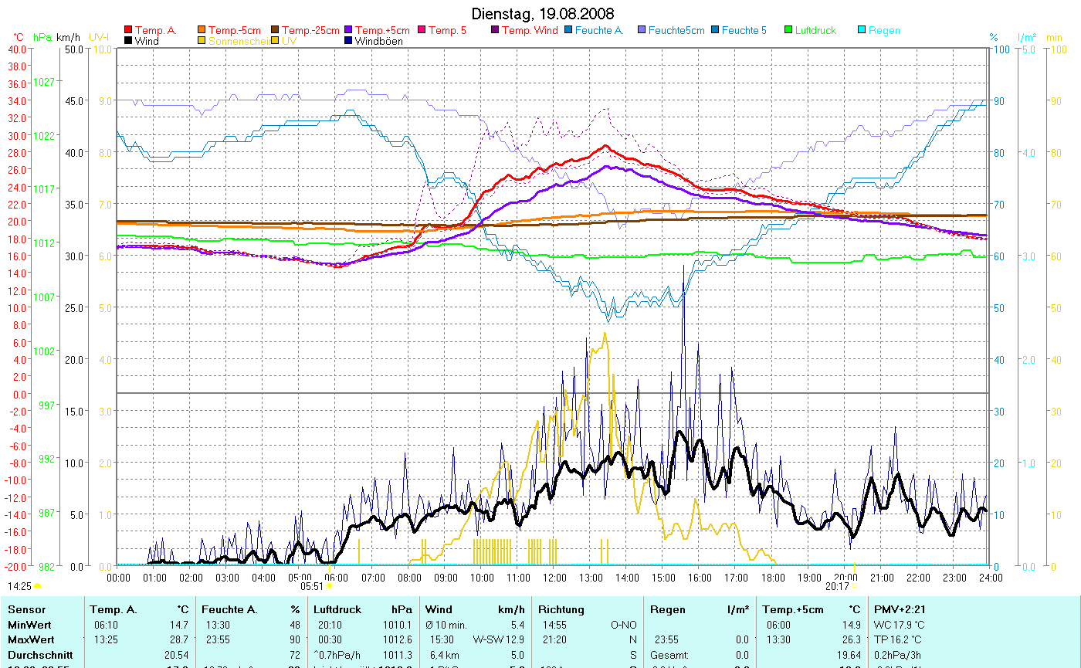Click the Temp. Wind legend label

click(x=529, y=31)
